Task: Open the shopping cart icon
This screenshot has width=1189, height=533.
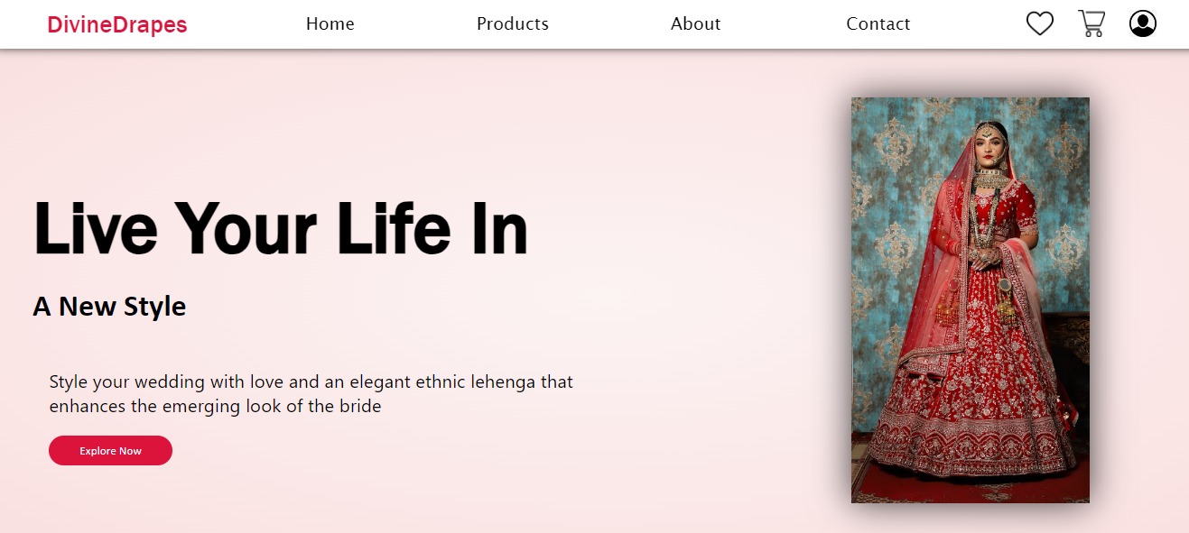Action: (x=1091, y=23)
